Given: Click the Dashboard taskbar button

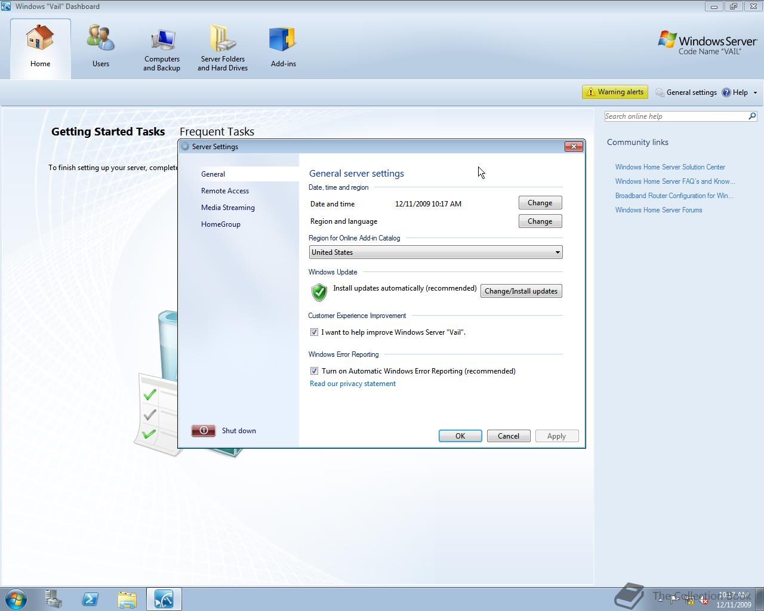Looking at the screenshot, I should click(x=164, y=598).
